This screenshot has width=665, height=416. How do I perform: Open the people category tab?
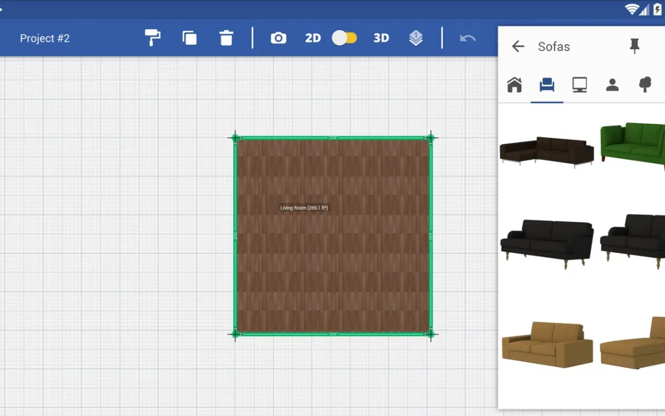point(612,85)
